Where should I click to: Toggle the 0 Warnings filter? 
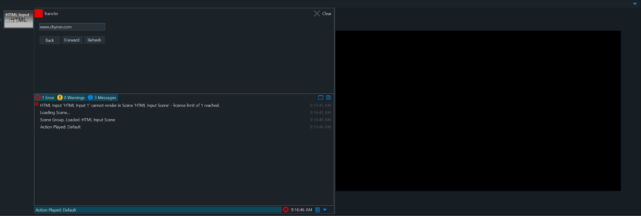point(71,98)
